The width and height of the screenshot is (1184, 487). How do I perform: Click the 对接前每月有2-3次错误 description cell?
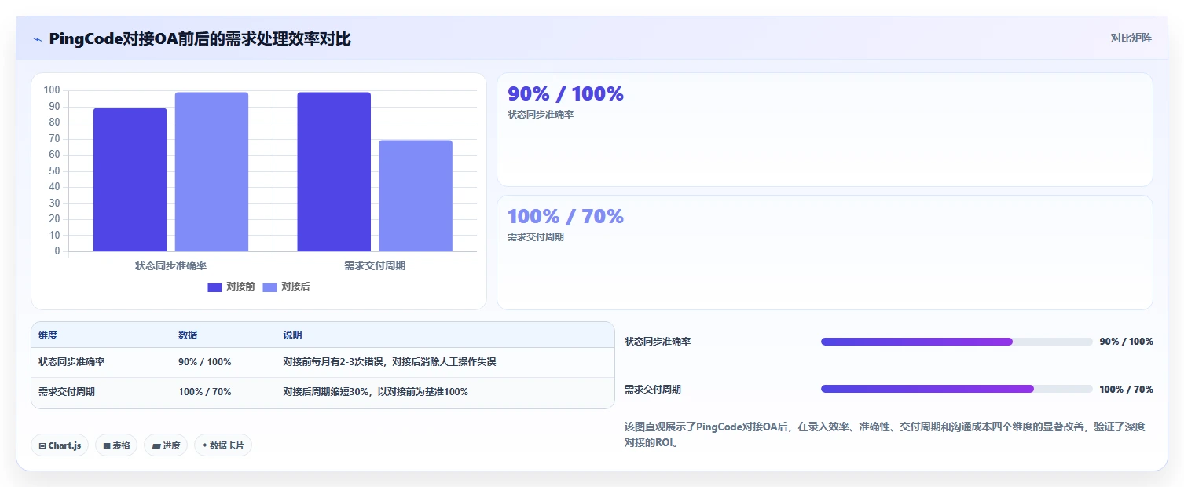pyautogui.click(x=390, y=362)
